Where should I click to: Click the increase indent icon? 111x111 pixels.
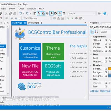[12, 18]
